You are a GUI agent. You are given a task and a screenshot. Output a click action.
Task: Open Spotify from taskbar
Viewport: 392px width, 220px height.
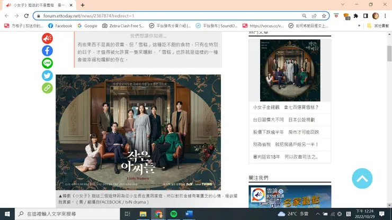[174, 214]
